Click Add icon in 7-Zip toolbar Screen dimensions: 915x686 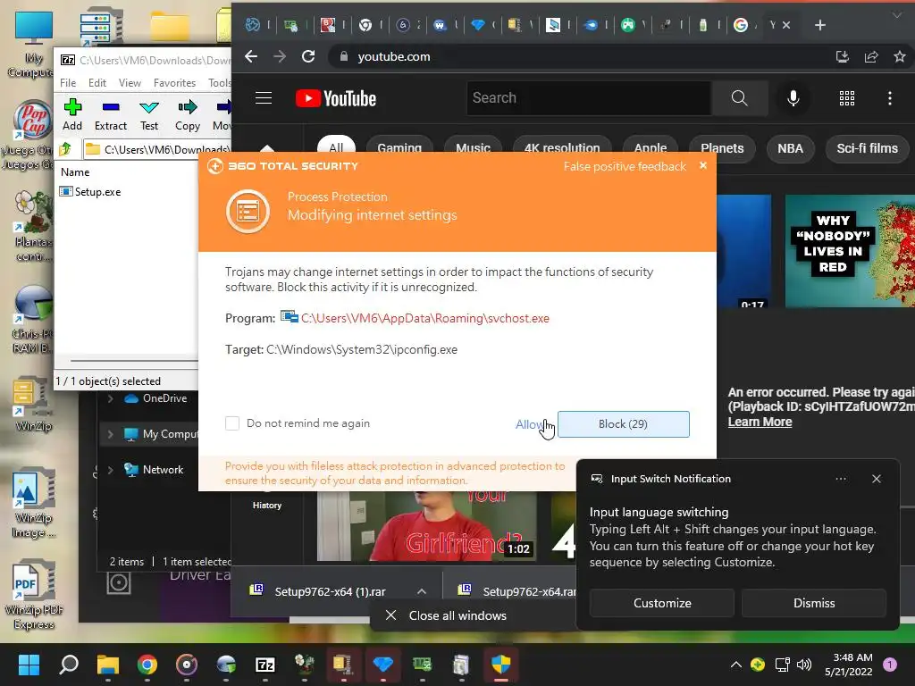72,107
